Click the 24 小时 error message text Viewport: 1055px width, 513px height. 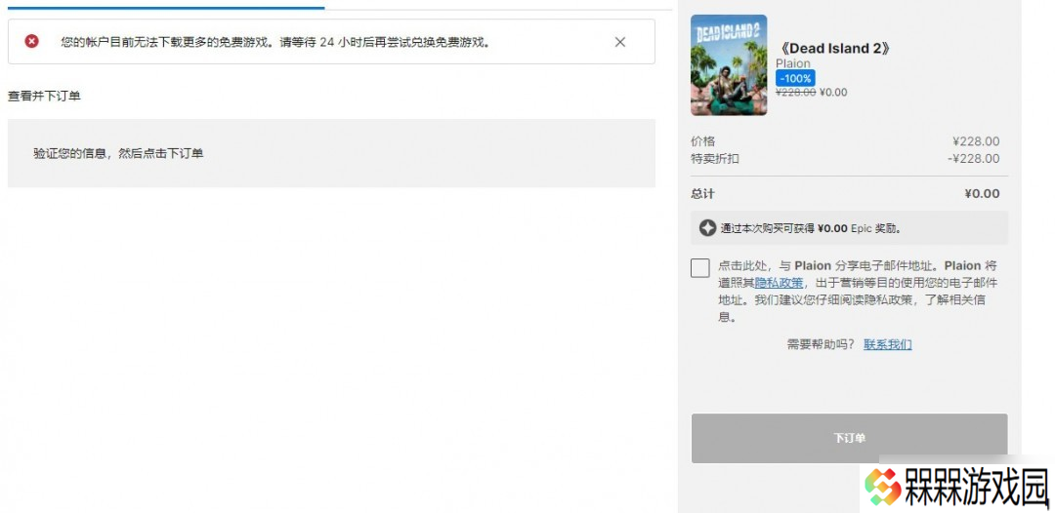point(274,42)
